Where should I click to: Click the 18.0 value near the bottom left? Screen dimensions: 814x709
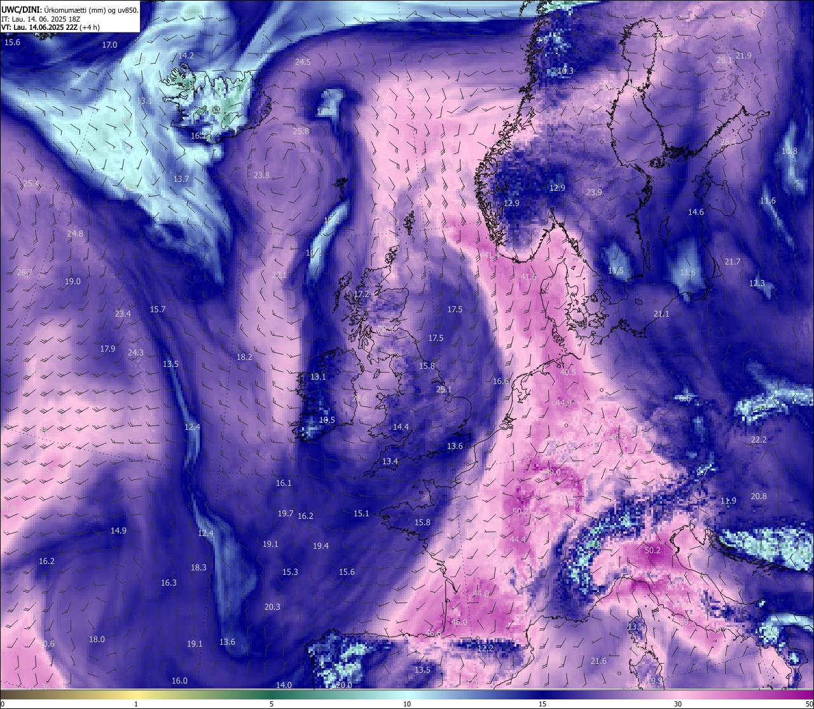97,640
